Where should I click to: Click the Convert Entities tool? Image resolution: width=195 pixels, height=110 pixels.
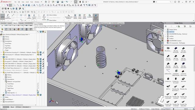point(34,16)
